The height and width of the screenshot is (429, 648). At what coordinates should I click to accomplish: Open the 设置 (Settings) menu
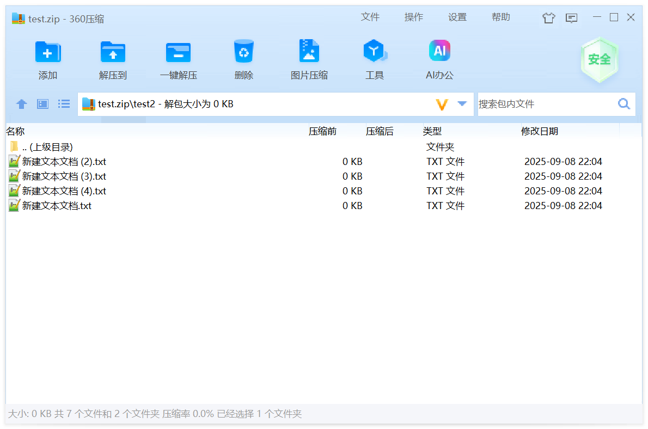(x=457, y=17)
